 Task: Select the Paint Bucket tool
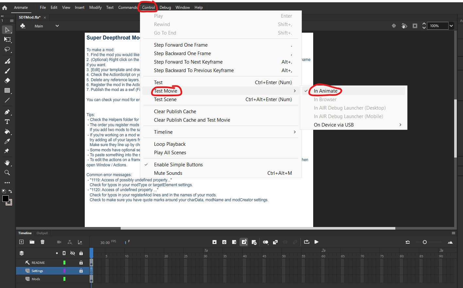click(7, 132)
